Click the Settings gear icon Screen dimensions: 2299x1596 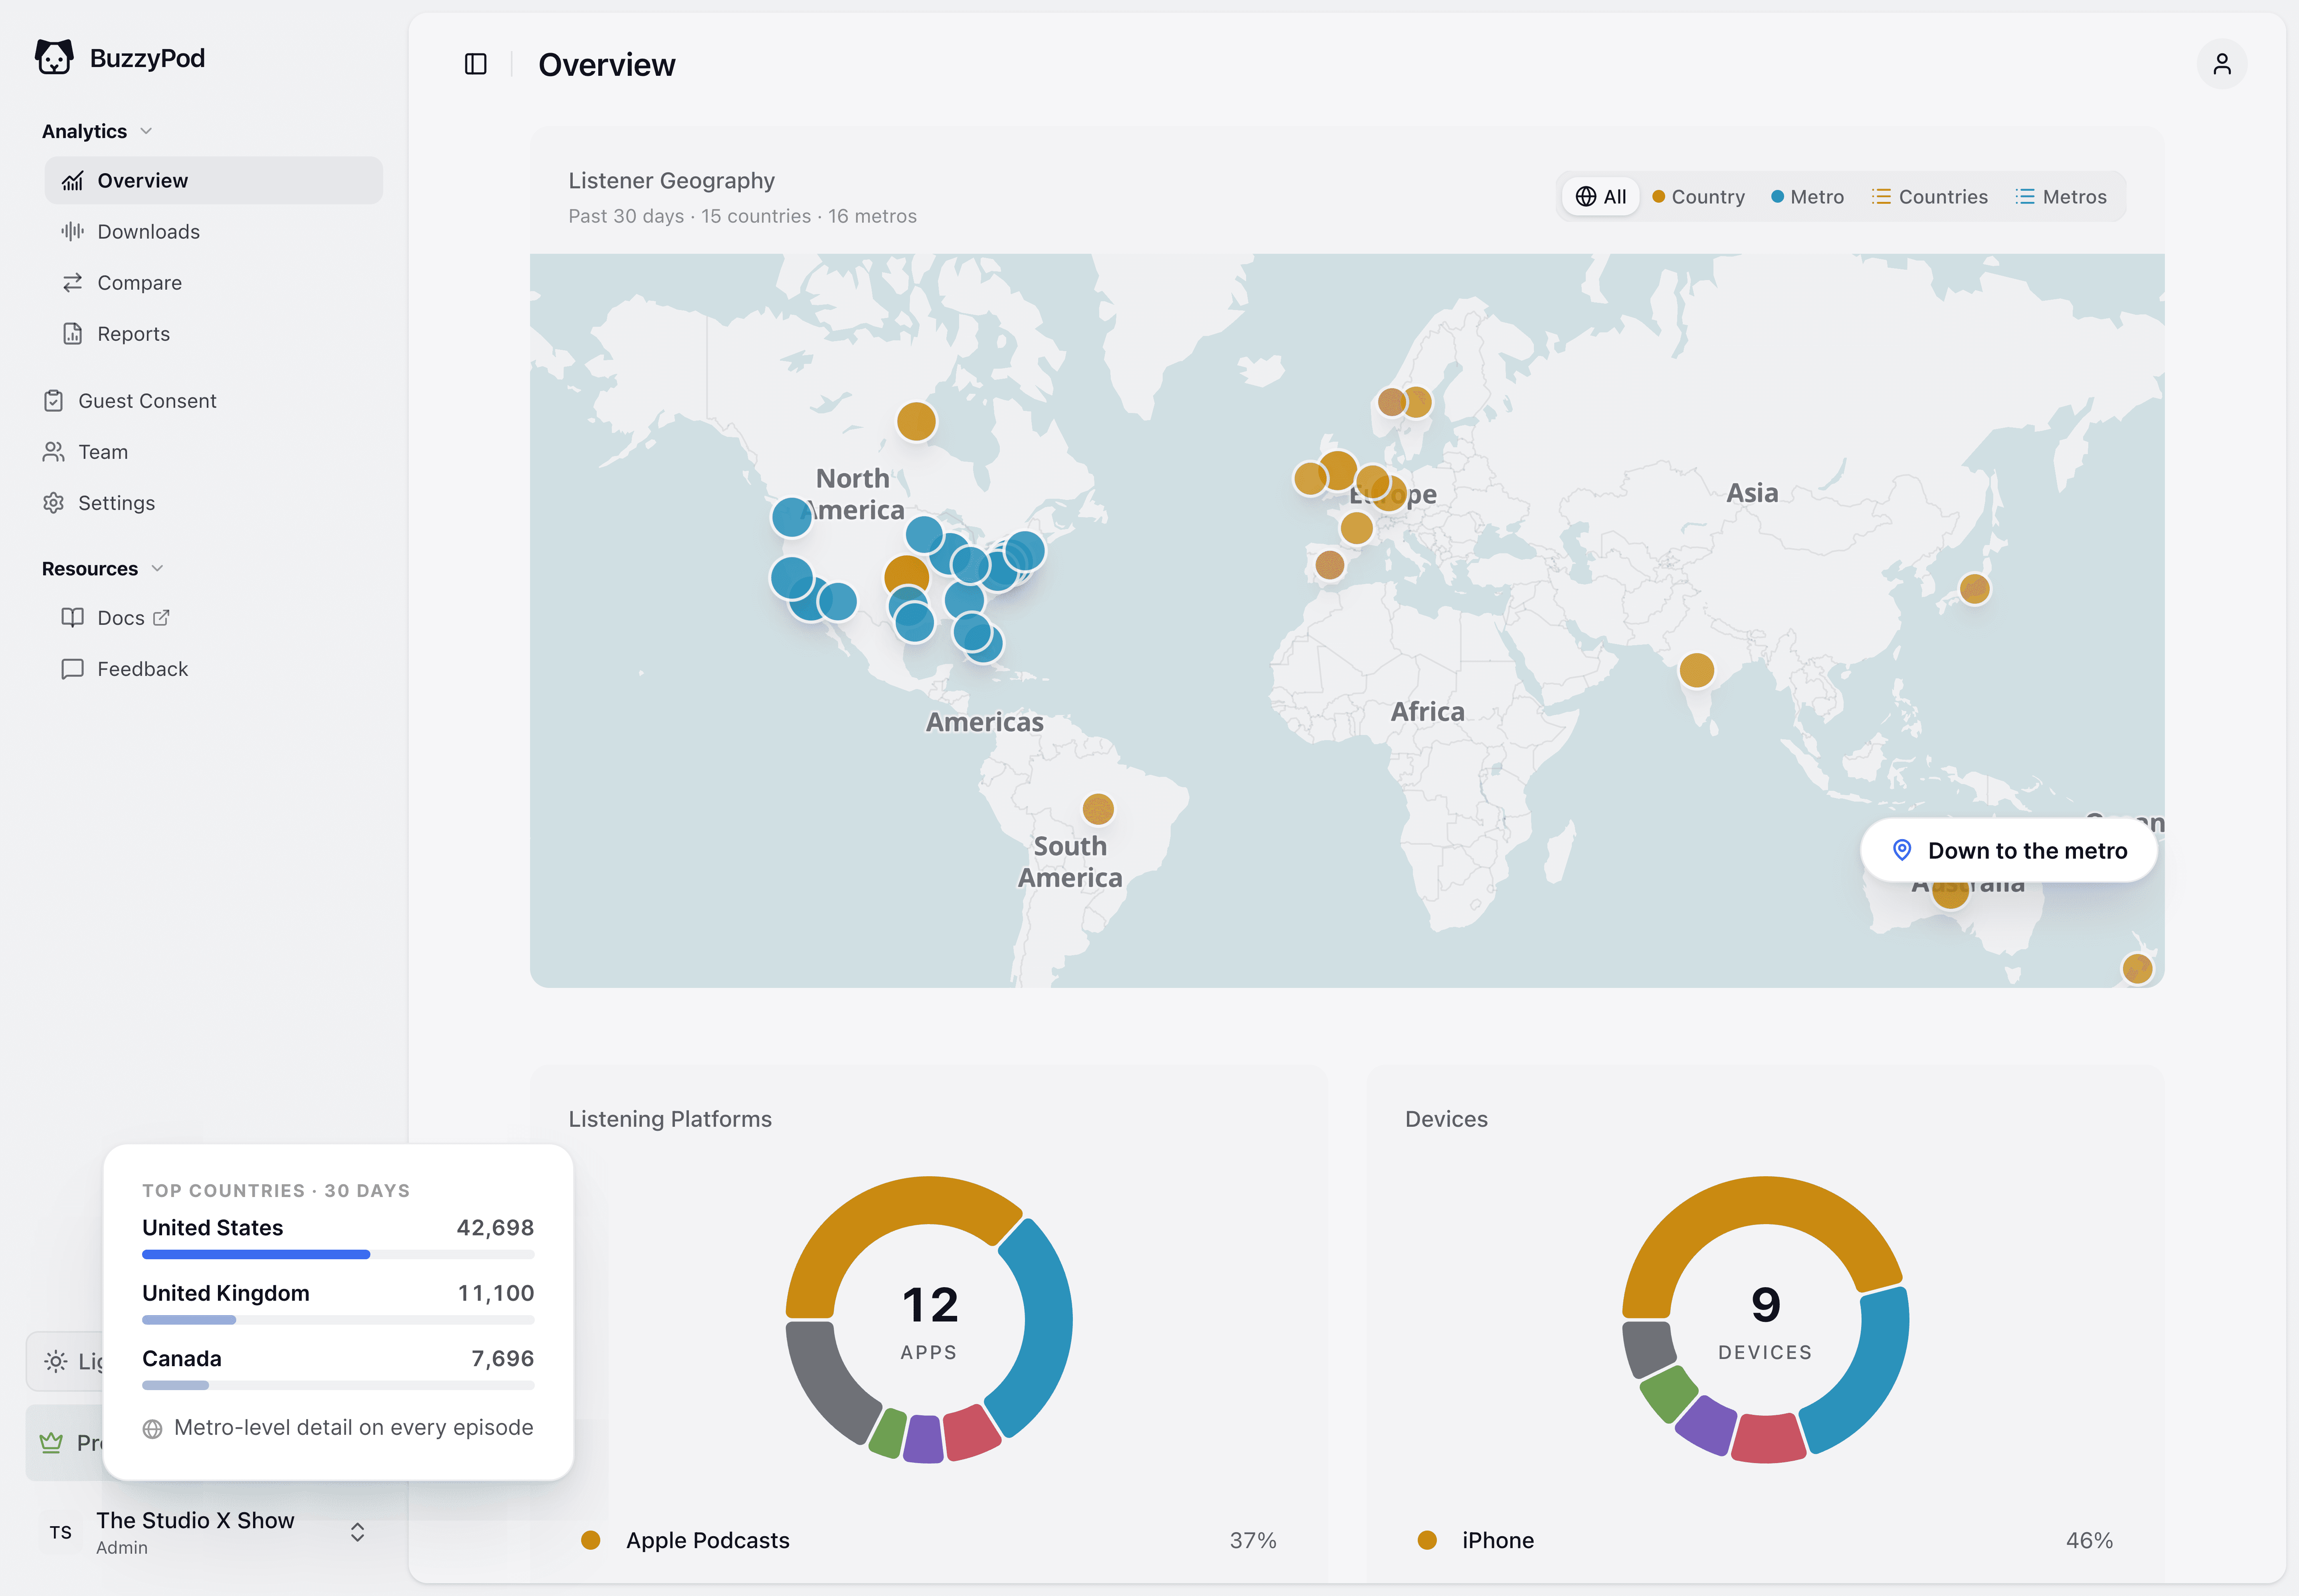tap(53, 503)
